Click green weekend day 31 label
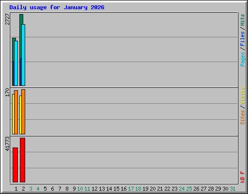This screenshot has height=194, width=248. [232, 189]
